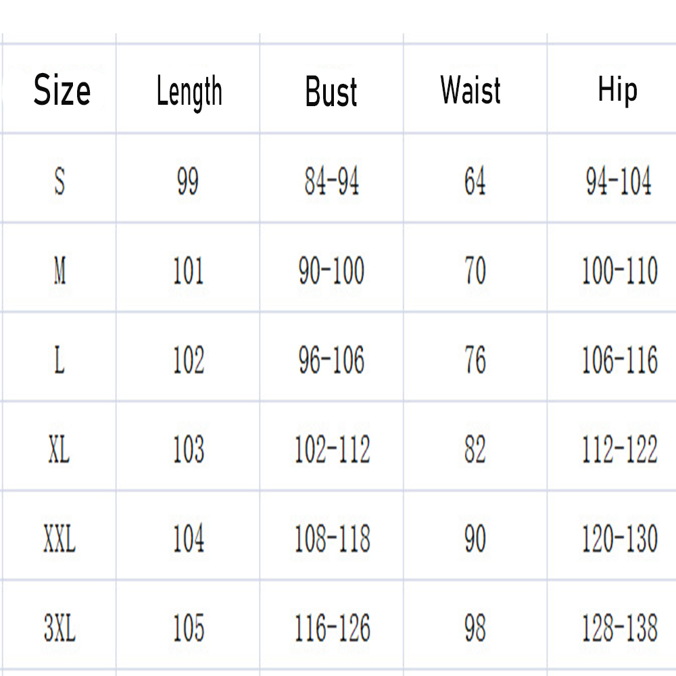This screenshot has height=676, width=676.
Task: Select the XXL size cell
Action: click(x=59, y=539)
